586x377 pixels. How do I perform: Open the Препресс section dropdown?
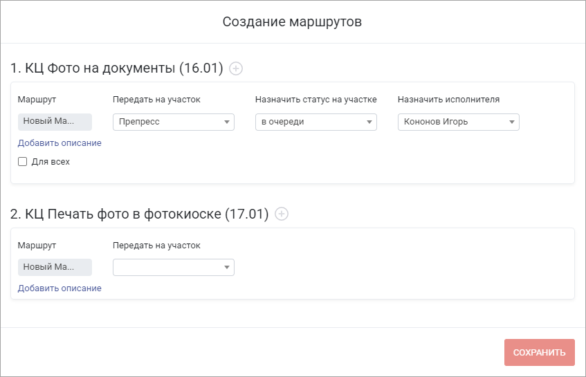(174, 122)
